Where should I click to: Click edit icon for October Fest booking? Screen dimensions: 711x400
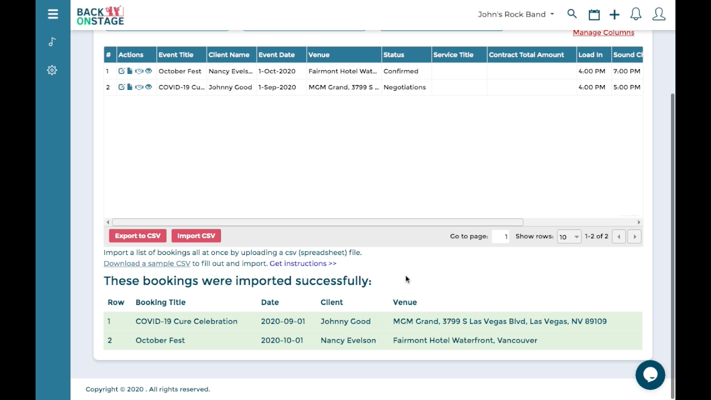click(x=122, y=71)
